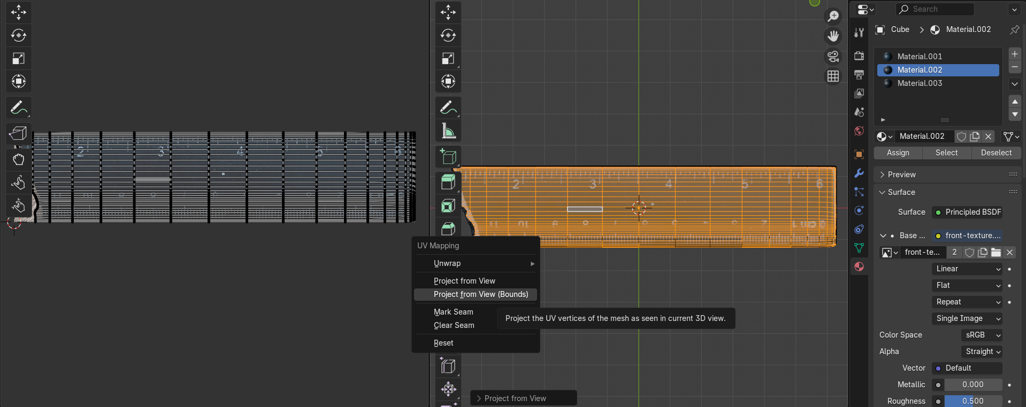This screenshot has height=407, width=1026.
Task: Click the Deselect button
Action: 996,153
